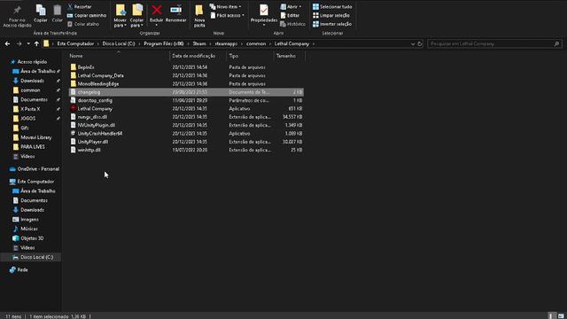Open the Novo item dropdown
The height and width of the screenshot is (319, 567).
(225, 6)
